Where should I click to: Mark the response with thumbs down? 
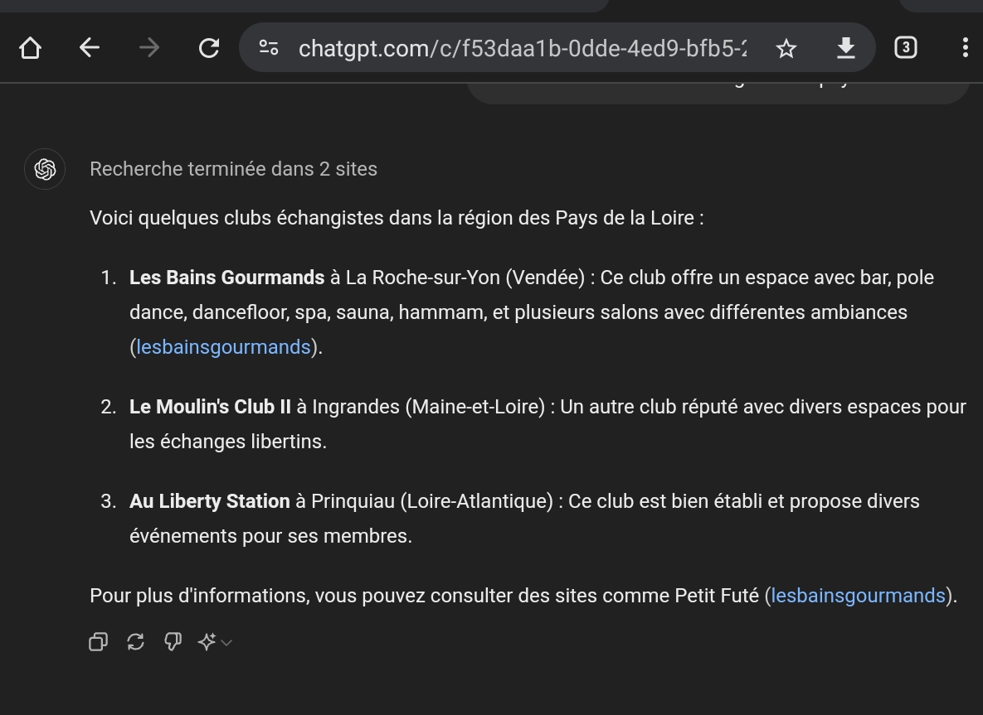173,642
